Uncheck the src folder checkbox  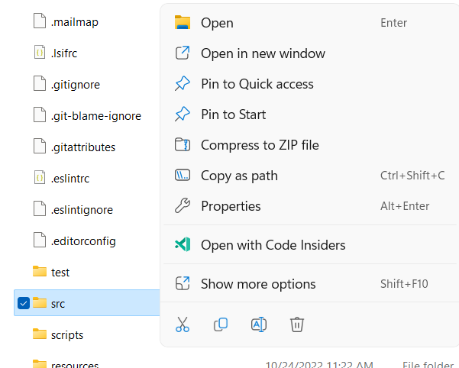click(x=23, y=303)
